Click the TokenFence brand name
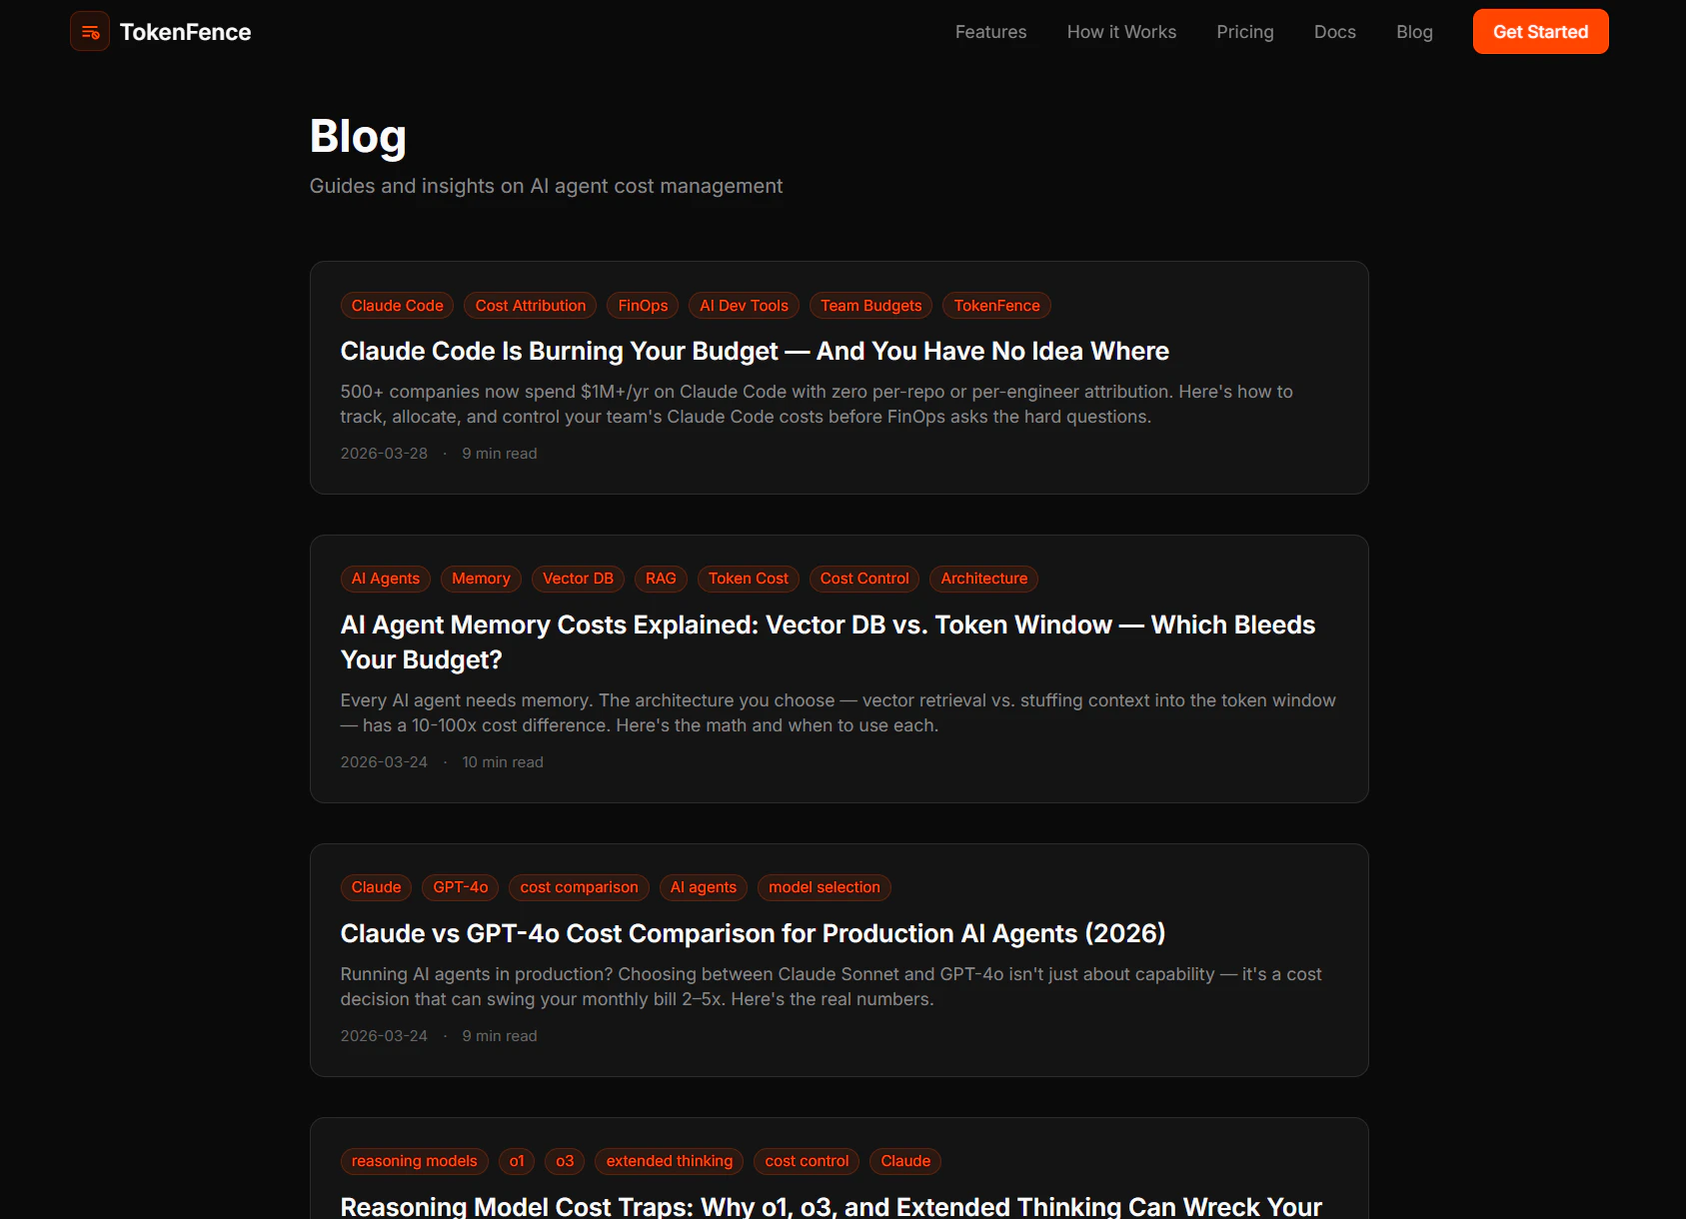The image size is (1686, 1219). [x=186, y=32]
